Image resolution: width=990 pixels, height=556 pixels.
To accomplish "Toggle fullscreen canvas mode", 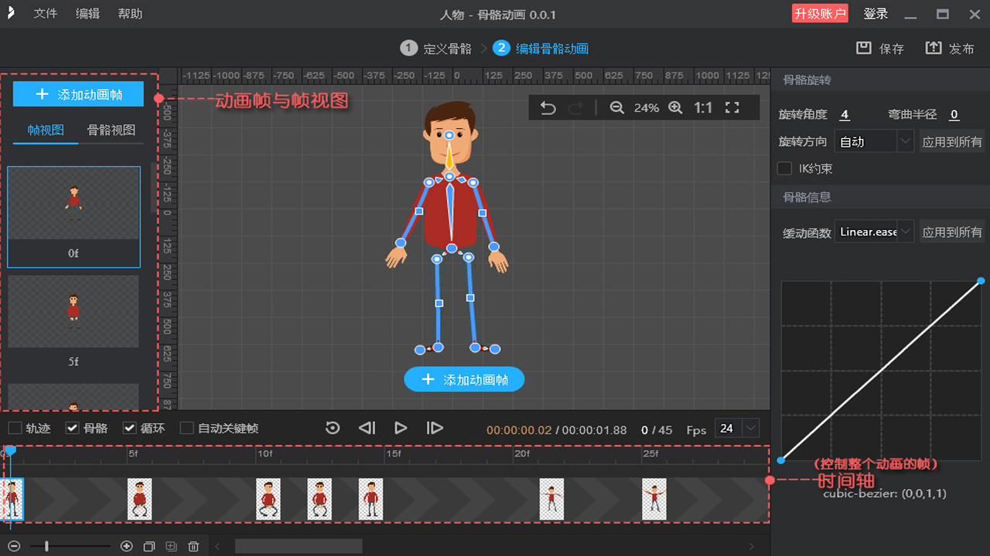I will [732, 108].
